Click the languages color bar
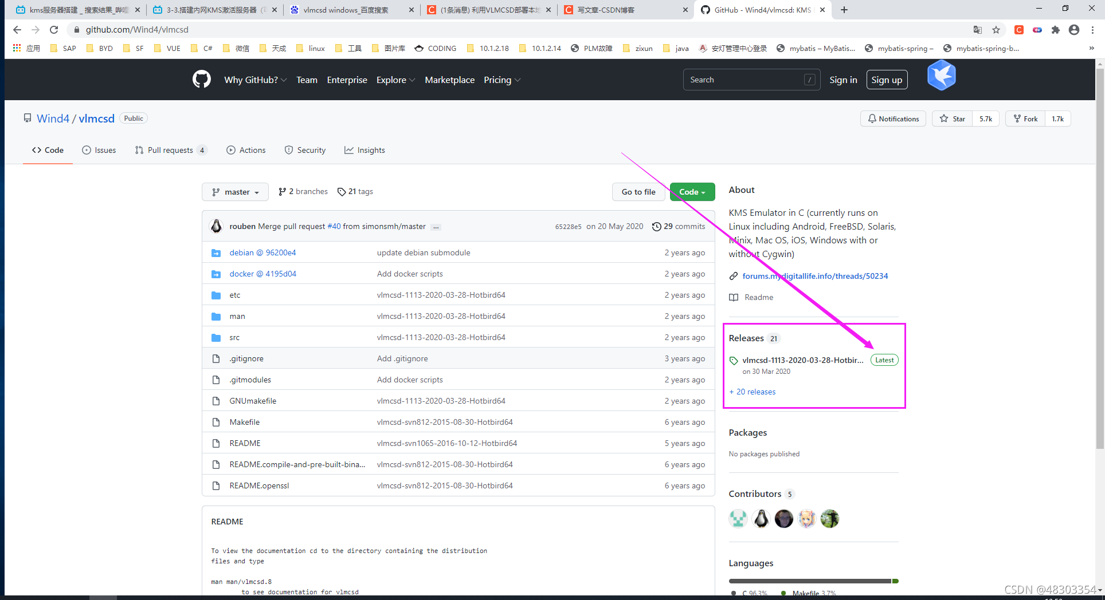The height and width of the screenshot is (600, 1105). click(x=813, y=581)
